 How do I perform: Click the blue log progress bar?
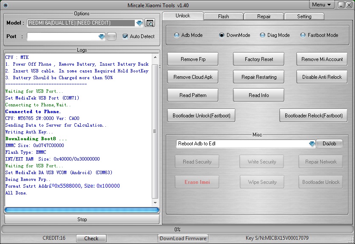coord(82,210)
